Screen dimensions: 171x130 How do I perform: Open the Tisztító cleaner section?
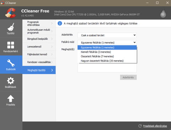11,28
